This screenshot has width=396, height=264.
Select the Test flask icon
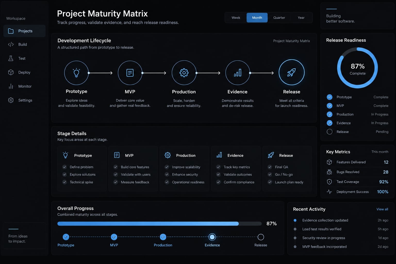11,58
